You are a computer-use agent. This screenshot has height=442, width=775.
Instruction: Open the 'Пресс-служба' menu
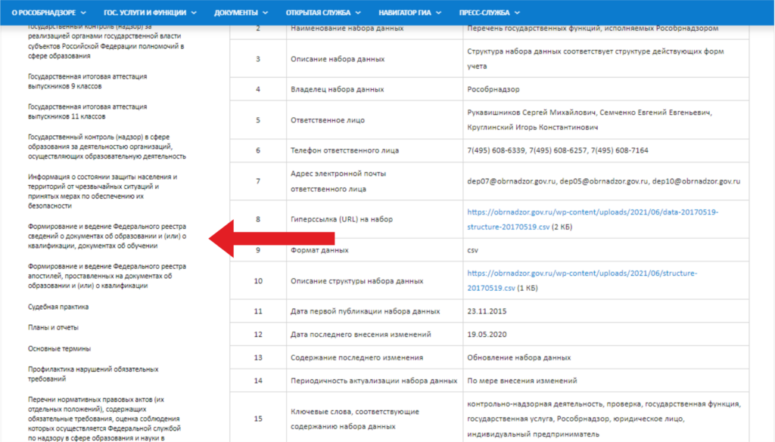(x=489, y=13)
